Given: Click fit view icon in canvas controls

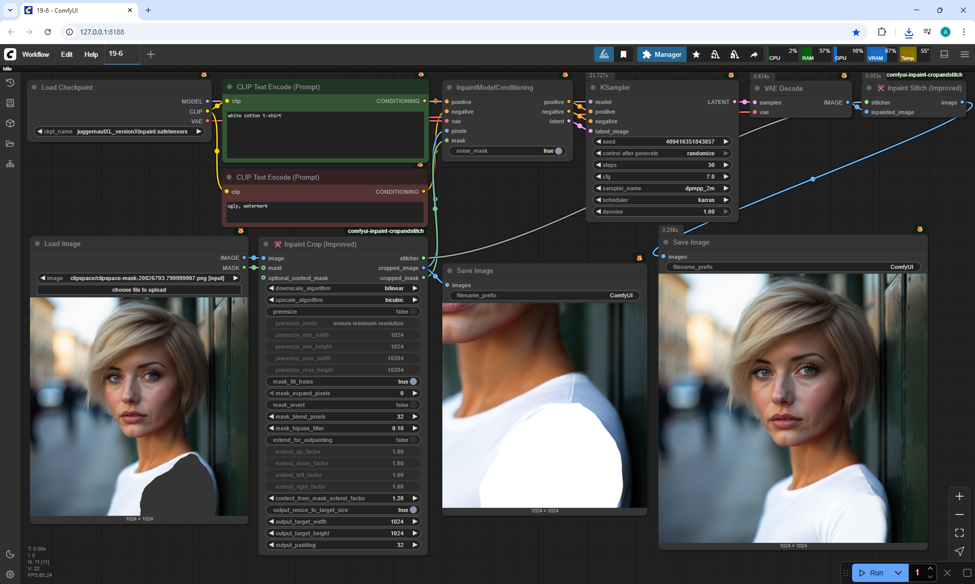Looking at the screenshot, I should point(959,533).
